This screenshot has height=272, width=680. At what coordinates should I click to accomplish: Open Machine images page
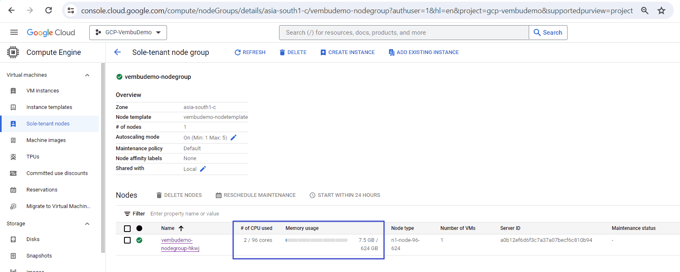pyautogui.click(x=46, y=140)
